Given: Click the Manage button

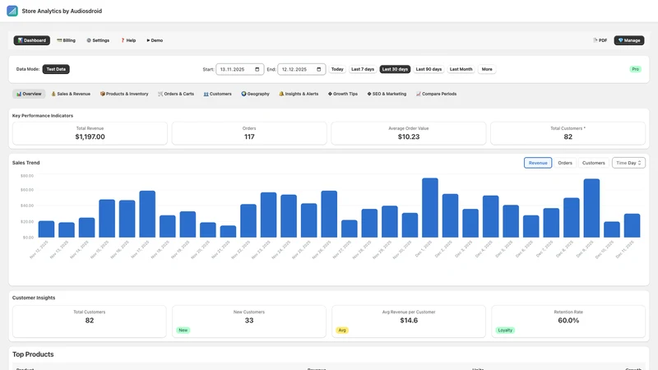Looking at the screenshot, I should [629, 40].
